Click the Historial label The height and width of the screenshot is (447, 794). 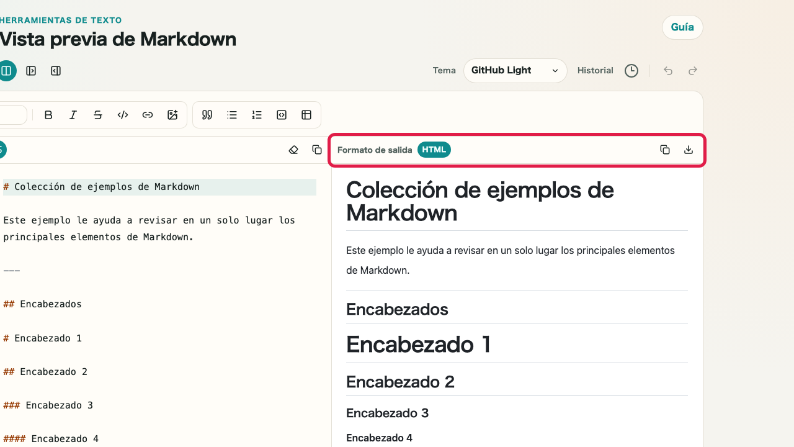595,71
